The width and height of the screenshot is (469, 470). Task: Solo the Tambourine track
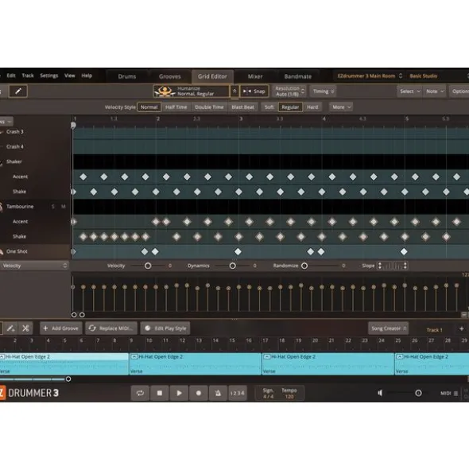click(x=53, y=207)
